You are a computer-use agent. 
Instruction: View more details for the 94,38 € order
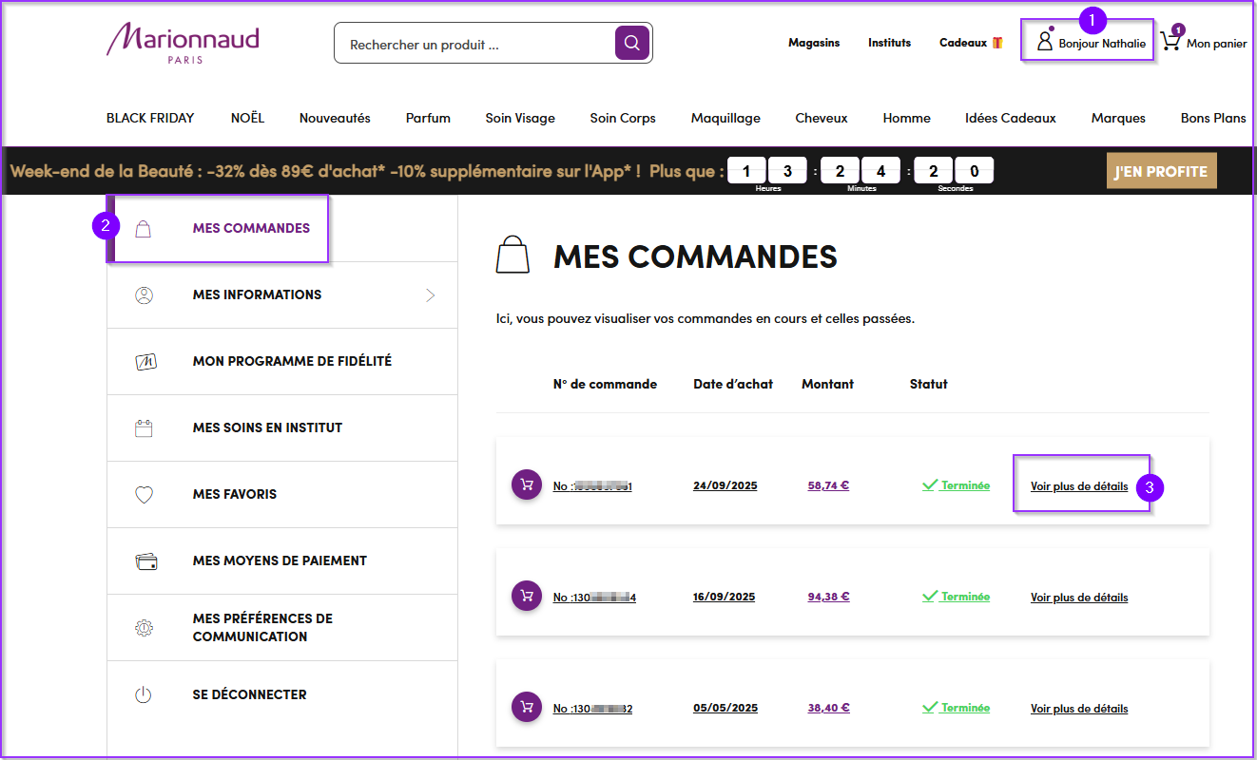pyautogui.click(x=1078, y=598)
